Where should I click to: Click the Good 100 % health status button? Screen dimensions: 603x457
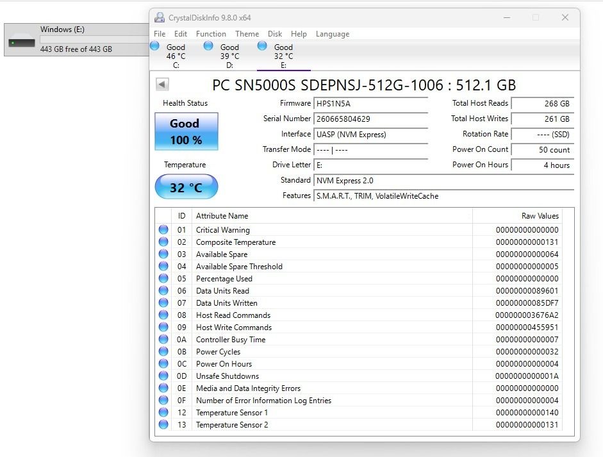(186, 131)
